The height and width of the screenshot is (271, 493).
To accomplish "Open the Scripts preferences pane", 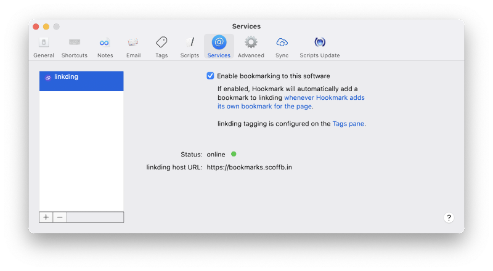I will click(190, 47).
